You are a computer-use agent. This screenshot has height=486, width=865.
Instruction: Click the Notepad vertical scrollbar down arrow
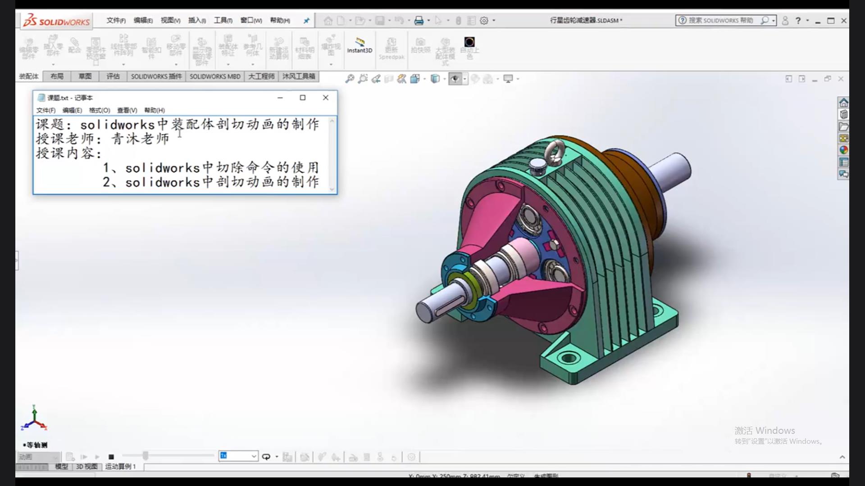pyautogui.click(x=332, y=189)
